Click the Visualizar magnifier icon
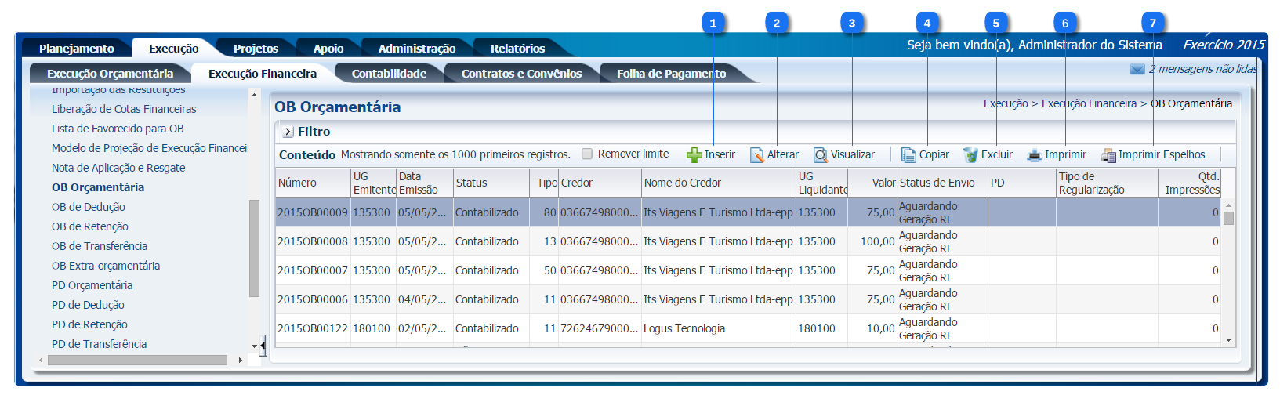The height and width of the screenshot is (395, 1280). (820, 155)
